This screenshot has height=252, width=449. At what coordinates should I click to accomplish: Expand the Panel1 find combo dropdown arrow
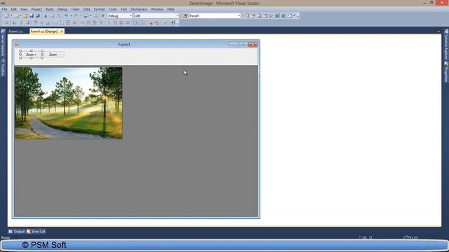tap(239, 15)
